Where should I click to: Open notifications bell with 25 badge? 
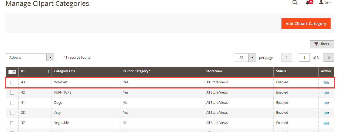click(308, 3)
